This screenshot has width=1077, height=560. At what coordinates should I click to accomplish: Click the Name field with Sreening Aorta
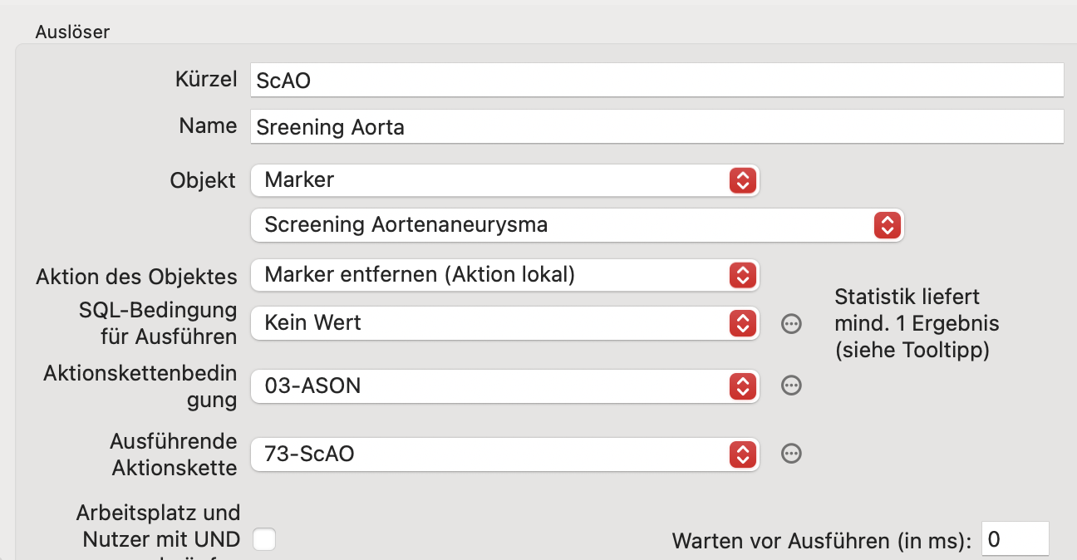[657, 127]
